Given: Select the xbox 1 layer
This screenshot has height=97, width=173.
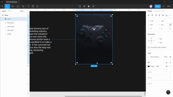Looking at the screenshot, I should [x=14, y=19].
